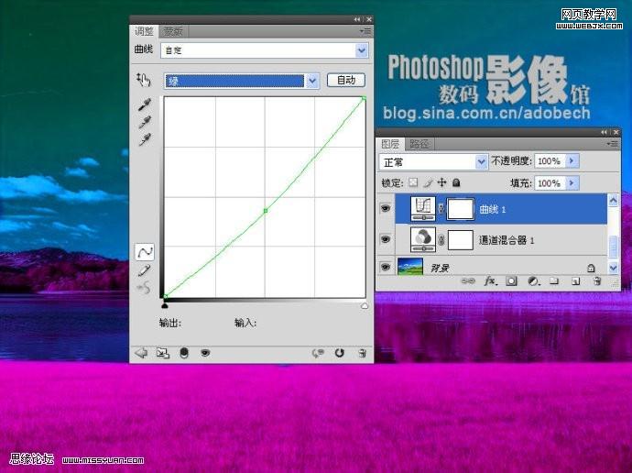Image resolution: width=632 pixels, height=473 pixels.
Task: Hide the 通道混合器 1 layer
Action: 386,239
